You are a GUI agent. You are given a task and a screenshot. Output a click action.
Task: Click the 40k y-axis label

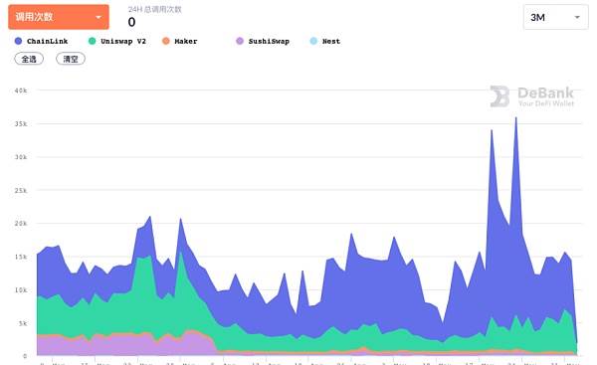[x=21, y=91]
